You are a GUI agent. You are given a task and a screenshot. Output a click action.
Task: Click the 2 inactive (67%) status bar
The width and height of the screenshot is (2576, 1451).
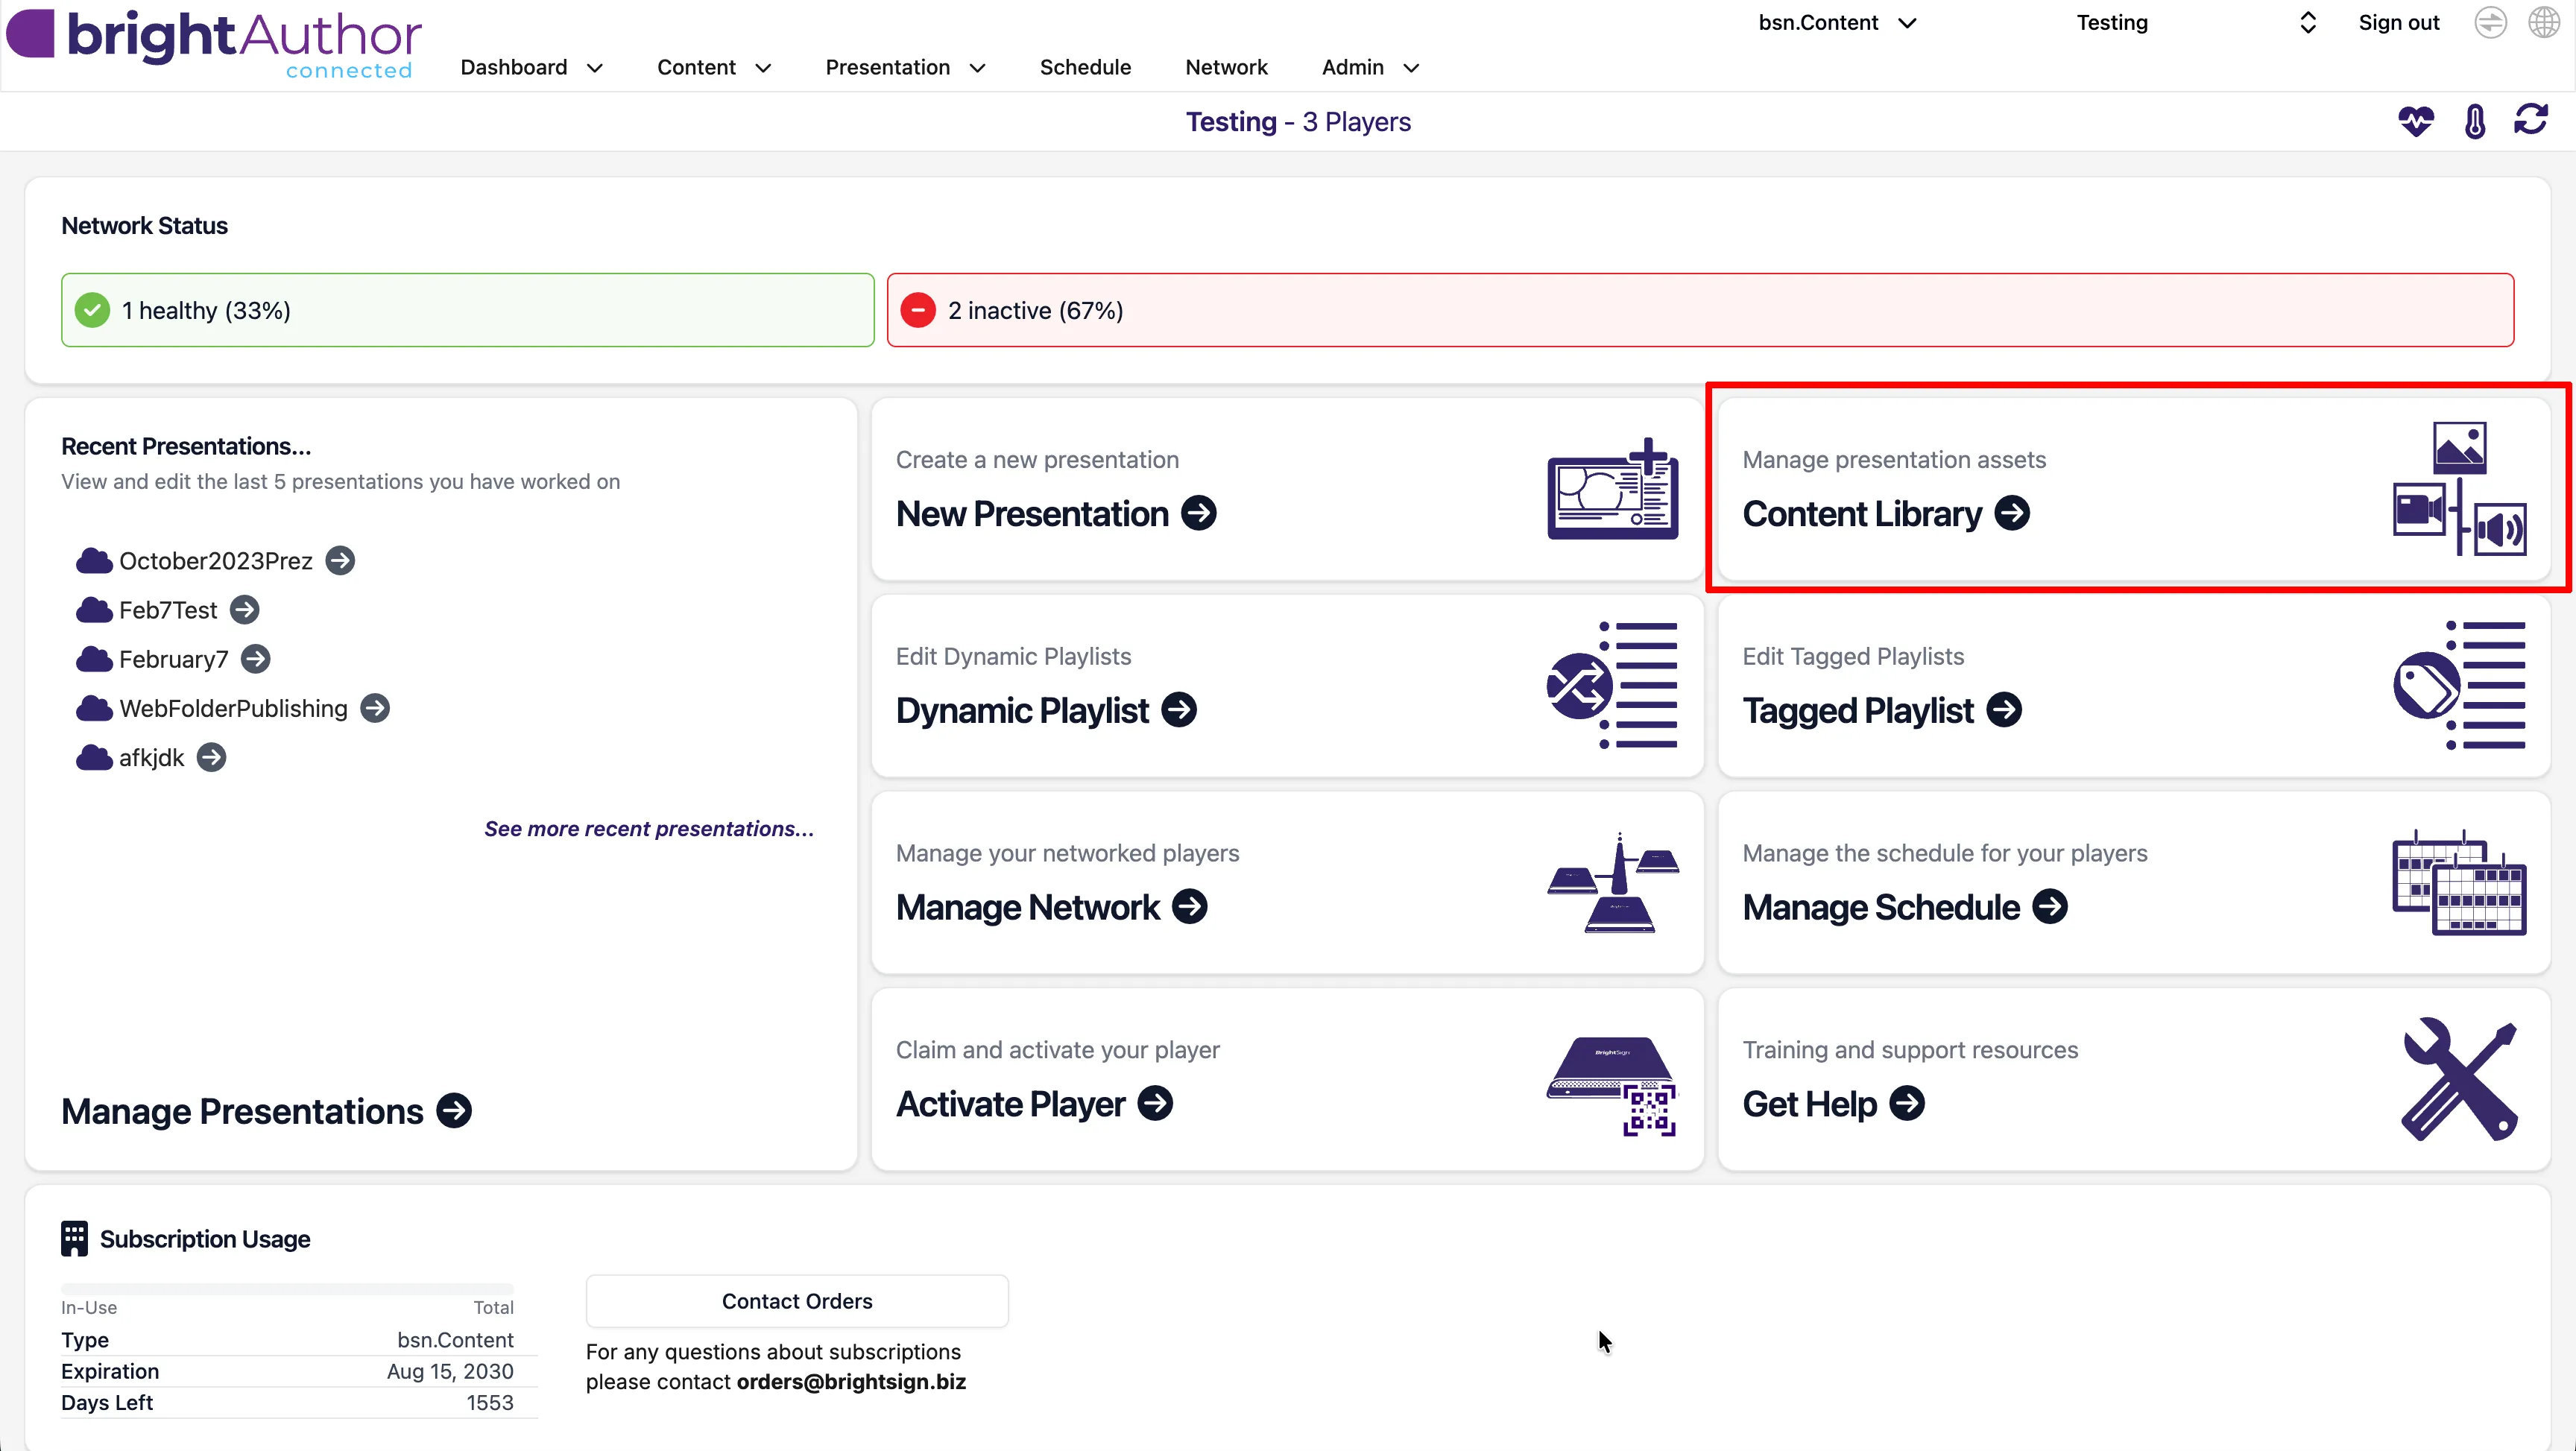point(1700,310)
